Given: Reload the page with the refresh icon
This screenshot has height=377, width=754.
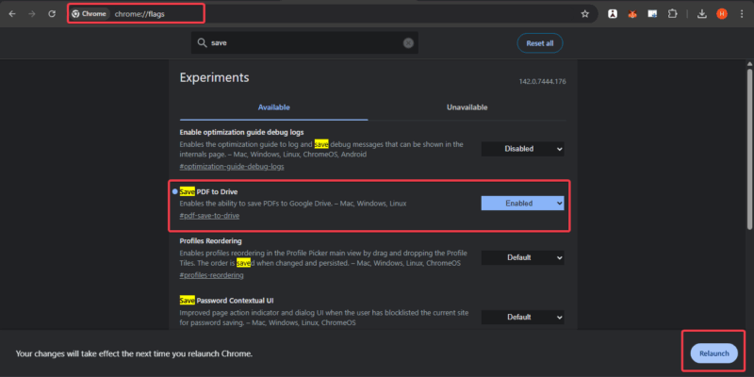Looking at the screenshot, I should (x=50, y=14).
